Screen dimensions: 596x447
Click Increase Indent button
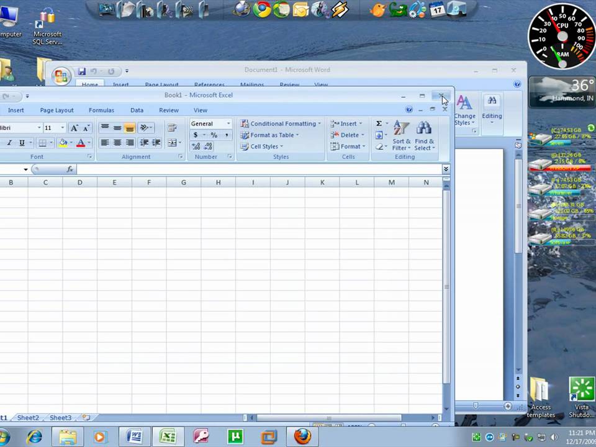[x=156, y=143]
